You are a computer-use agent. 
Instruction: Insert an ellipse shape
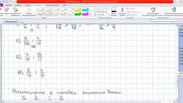(100, 12)
